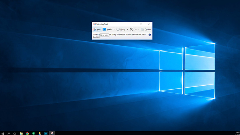Close the Snipping Tool window

(148, 24)
